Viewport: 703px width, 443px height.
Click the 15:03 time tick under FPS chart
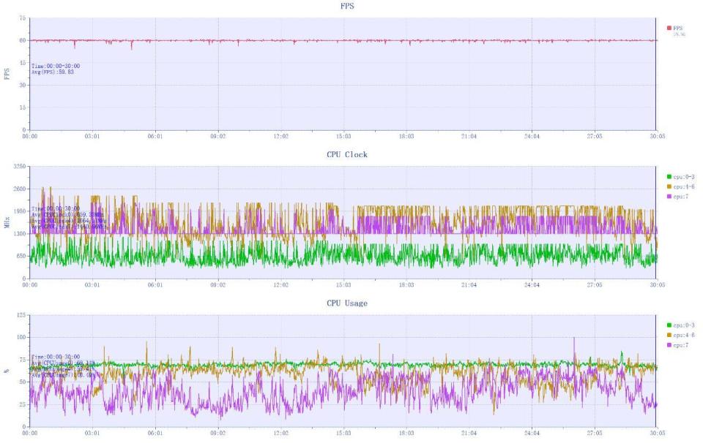(343, 136)
